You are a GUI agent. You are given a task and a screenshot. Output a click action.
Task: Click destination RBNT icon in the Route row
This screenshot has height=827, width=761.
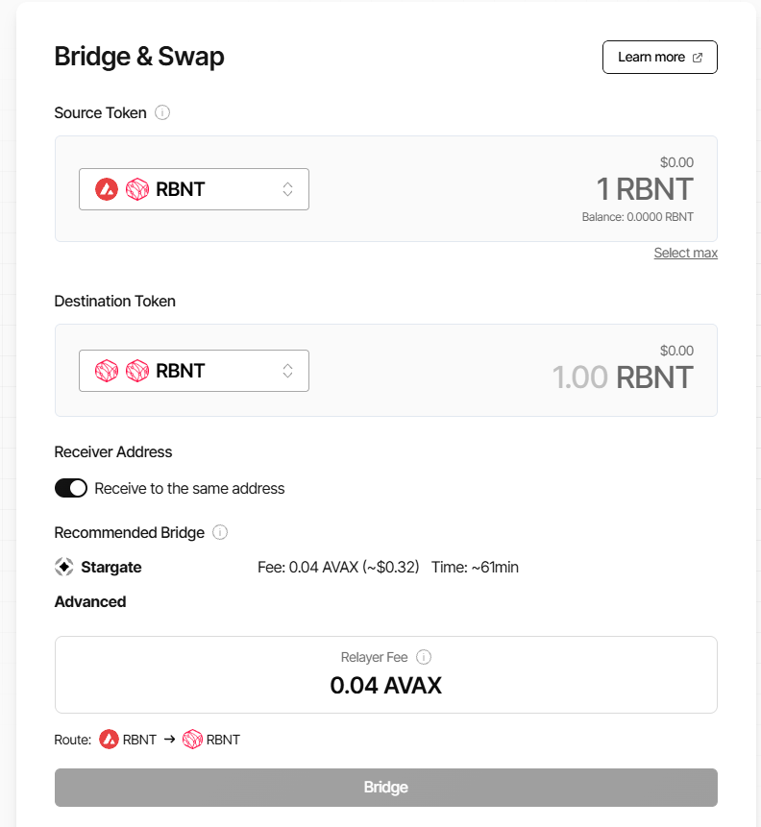pyautogui.click(x=192, y=740)
